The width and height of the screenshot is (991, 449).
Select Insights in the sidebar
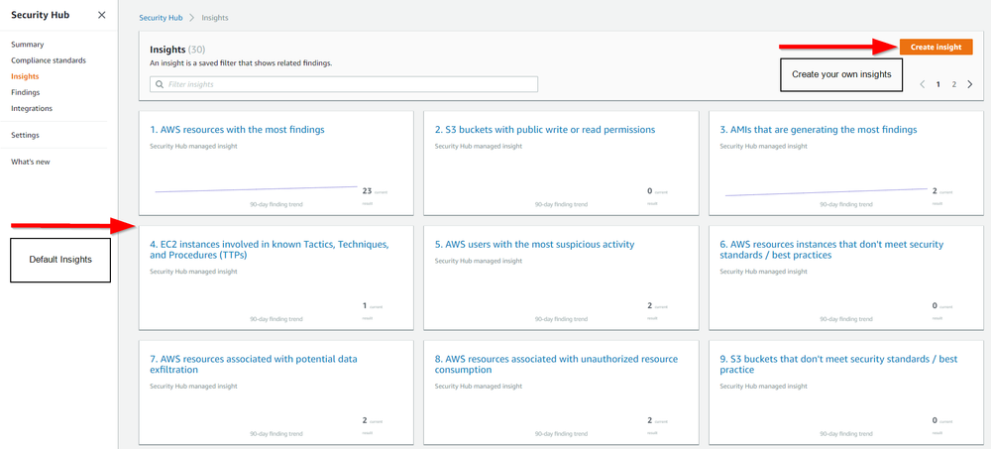[25, 76]
